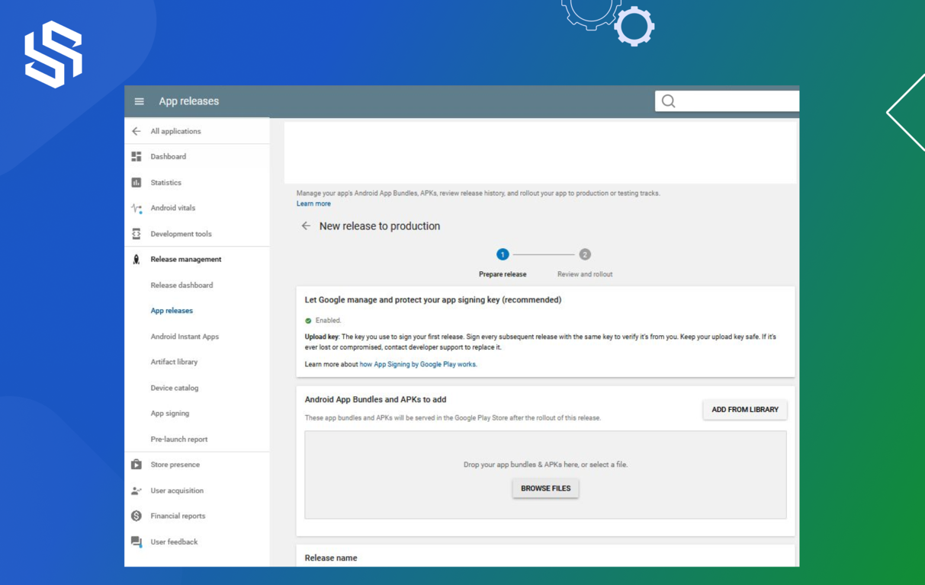Click the back arrow beside All applications

[137, 131]
